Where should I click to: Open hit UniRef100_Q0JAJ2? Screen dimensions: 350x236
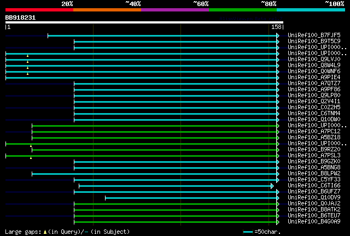click(314, 204)
